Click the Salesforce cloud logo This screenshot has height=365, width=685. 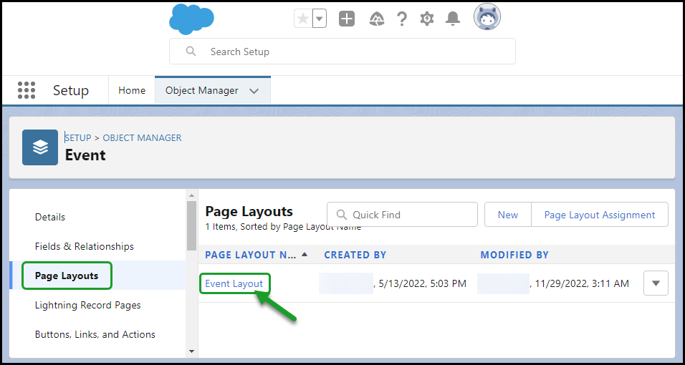pyautogui.click(x=191, y=19)
